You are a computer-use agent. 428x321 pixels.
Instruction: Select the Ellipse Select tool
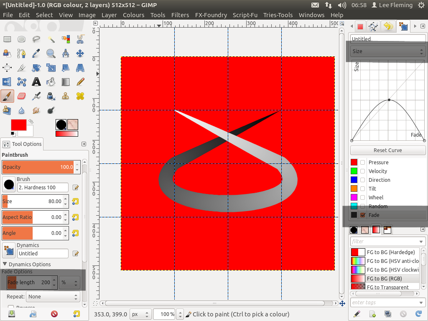[22, 39]
